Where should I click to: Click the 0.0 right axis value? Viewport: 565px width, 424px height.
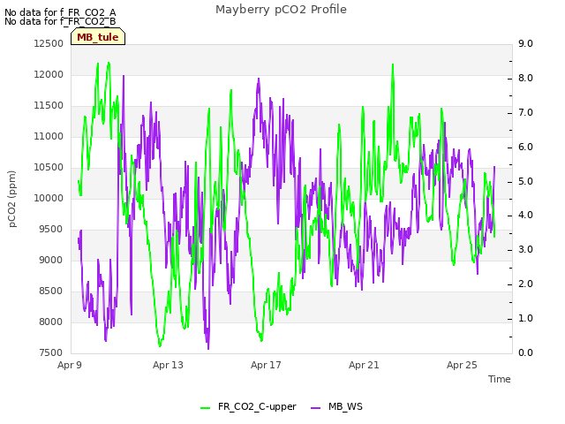coord(525,353)
